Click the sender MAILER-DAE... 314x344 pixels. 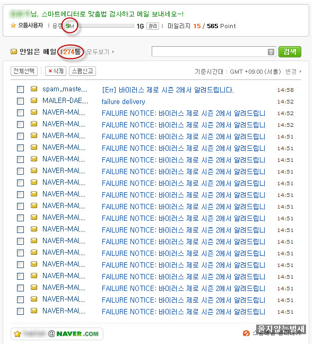[x=65, y=101]
